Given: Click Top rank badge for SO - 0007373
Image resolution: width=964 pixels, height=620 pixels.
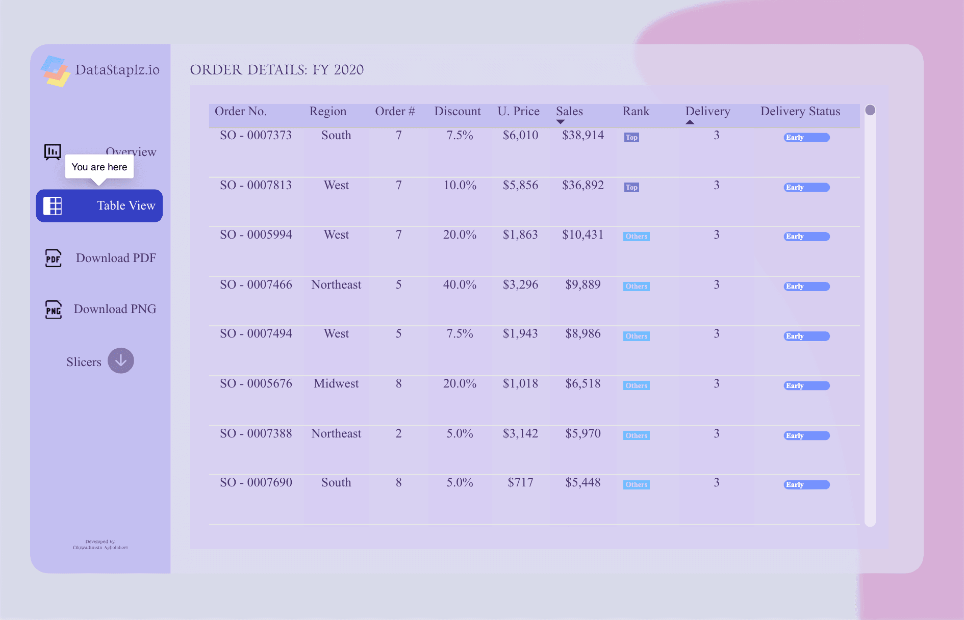Looking at the screenshot, I should pos(631,137).
